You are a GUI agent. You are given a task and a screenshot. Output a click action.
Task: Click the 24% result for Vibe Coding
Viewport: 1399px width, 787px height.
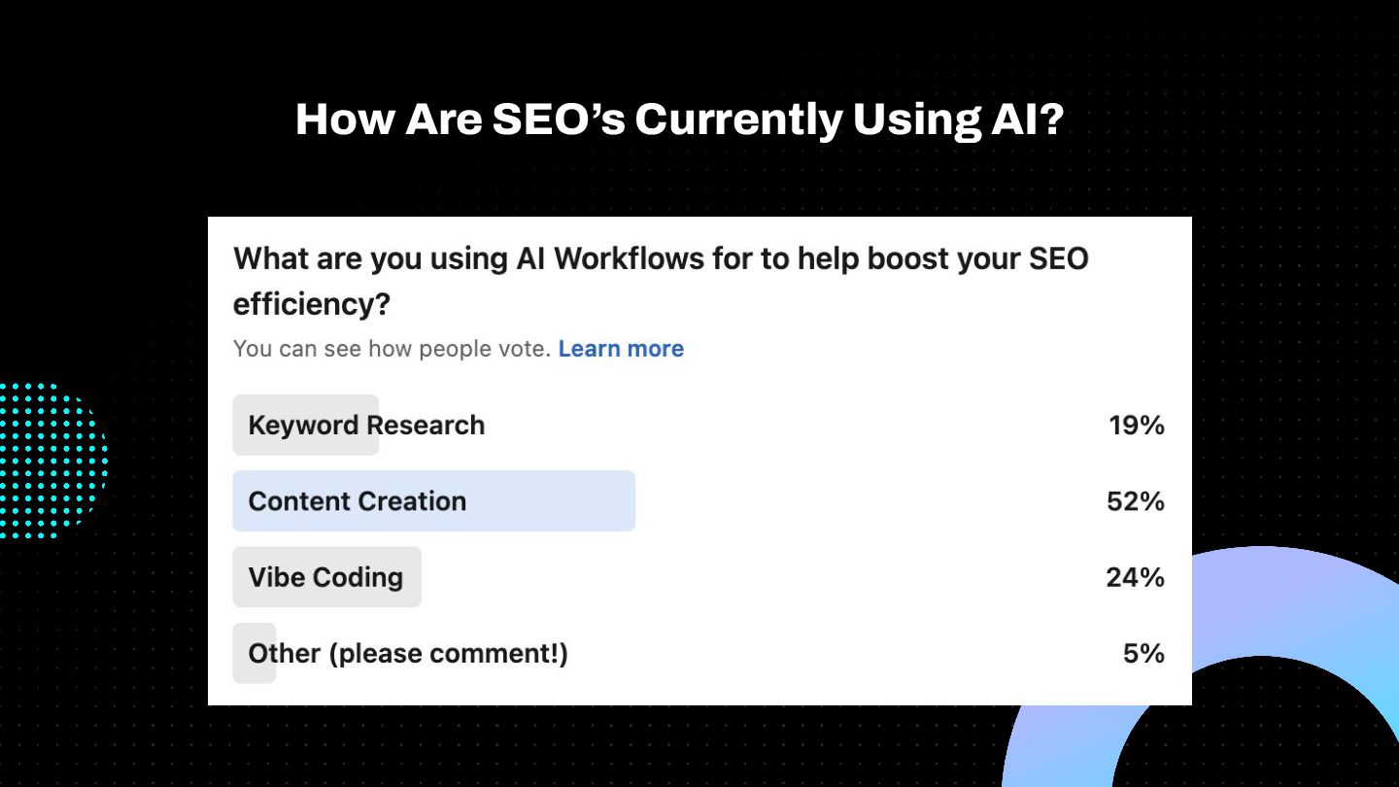point(1135,577)
